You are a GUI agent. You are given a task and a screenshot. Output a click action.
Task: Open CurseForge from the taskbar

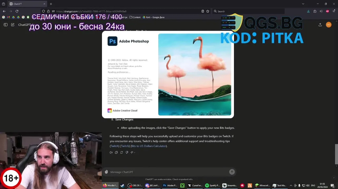(195, 185)
